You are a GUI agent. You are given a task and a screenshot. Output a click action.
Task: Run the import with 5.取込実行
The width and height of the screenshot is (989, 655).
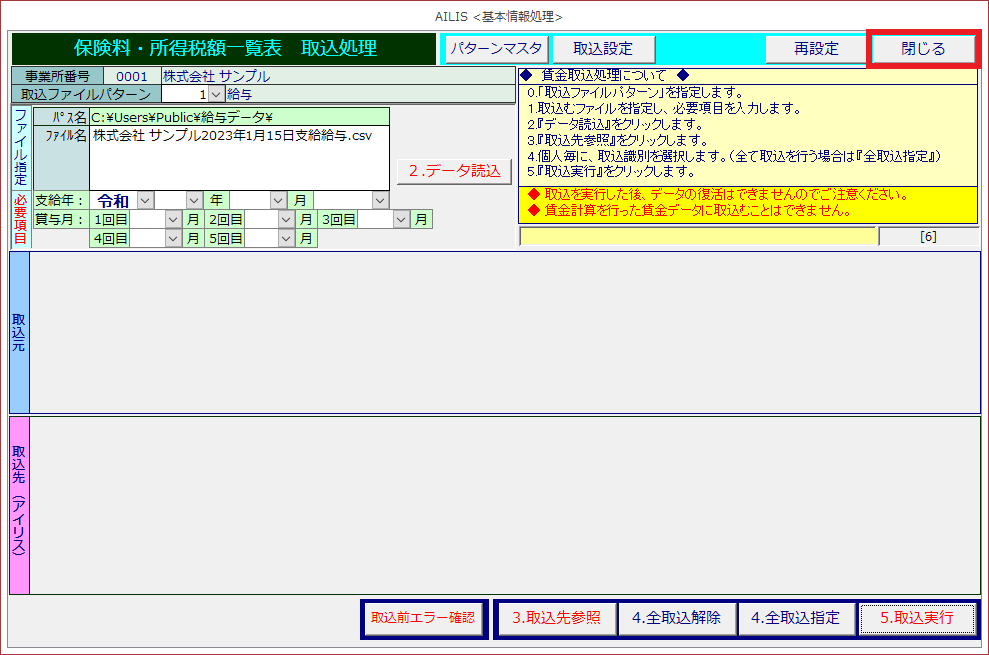(x=916, y=618)
